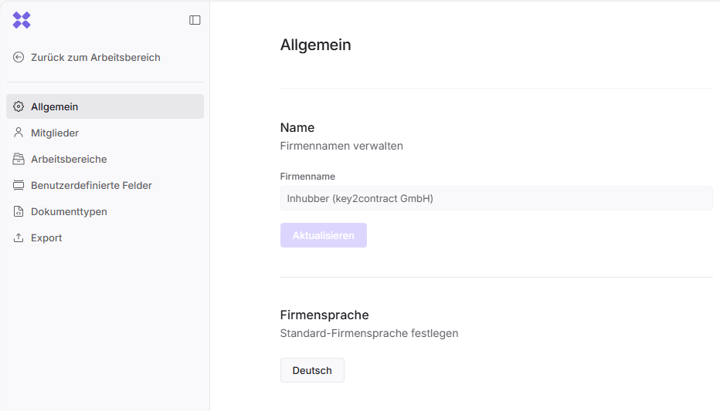The width and height of the screenshot is (720, 411).
Task: Click the Export upload icon
Action: 19,238
